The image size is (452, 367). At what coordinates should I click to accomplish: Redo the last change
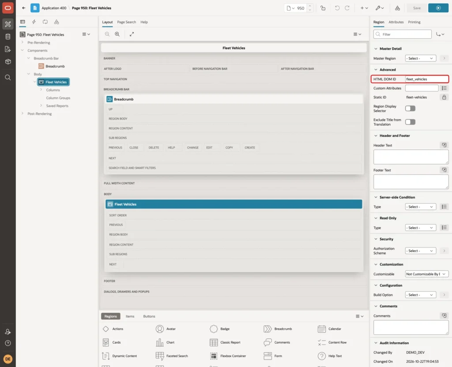[347, 8]
